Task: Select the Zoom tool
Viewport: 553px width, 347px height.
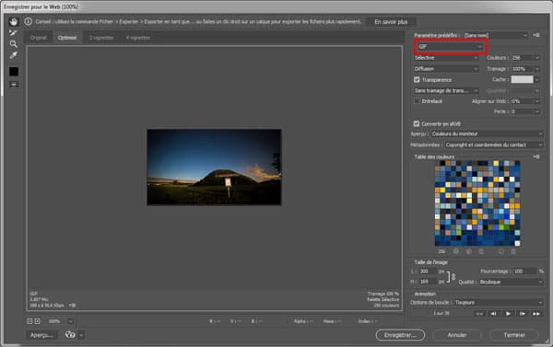Action: pyautogui.click(x=14, y=44)
